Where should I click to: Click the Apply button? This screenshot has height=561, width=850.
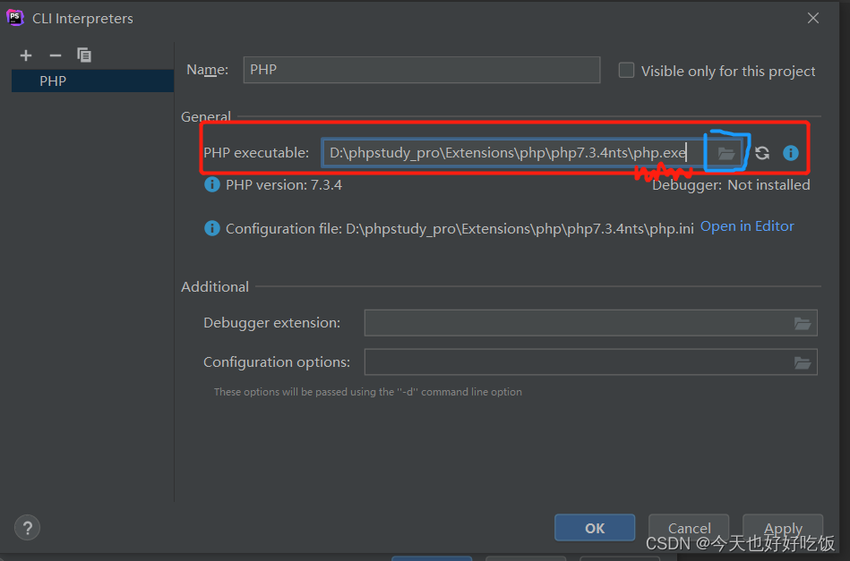[783, 528]
